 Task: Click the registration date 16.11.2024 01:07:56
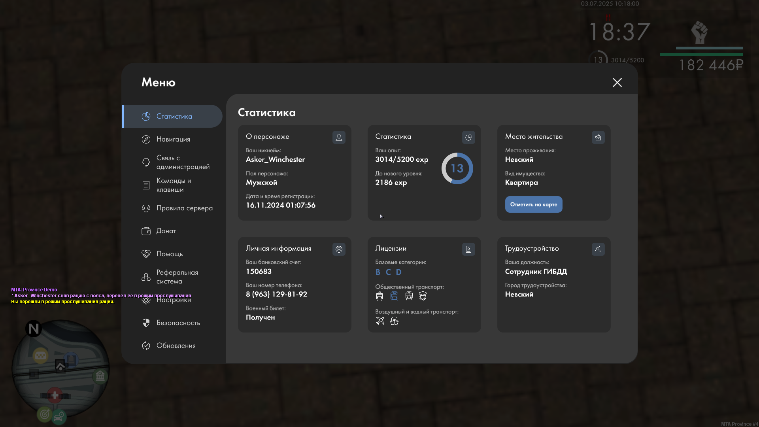pyautogui.click(x=281, y=205)
